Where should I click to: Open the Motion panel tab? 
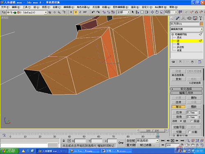click(x=189, y=18)
